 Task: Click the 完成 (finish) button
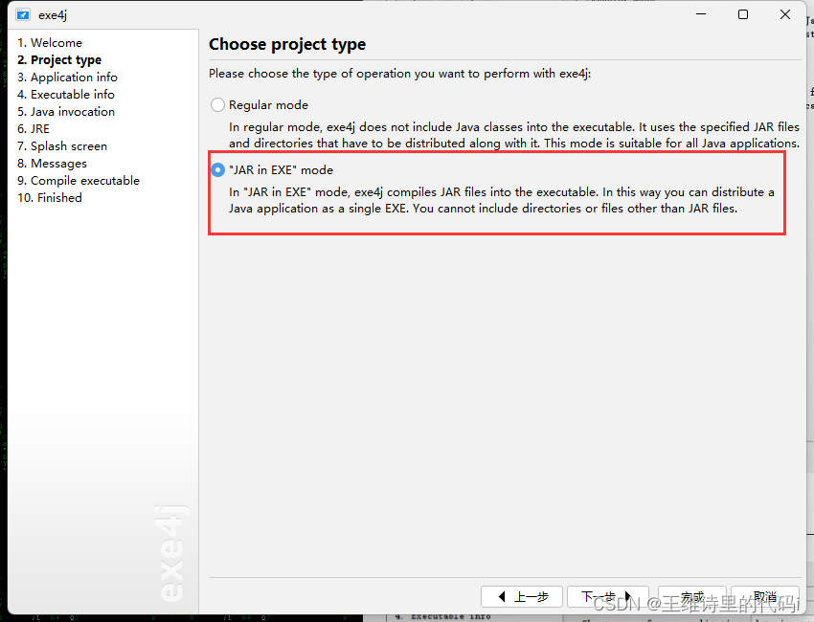tap(692, 596)
